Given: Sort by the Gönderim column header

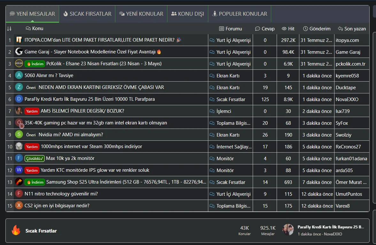Looking at the screenshot, I should tap(317, 29).
